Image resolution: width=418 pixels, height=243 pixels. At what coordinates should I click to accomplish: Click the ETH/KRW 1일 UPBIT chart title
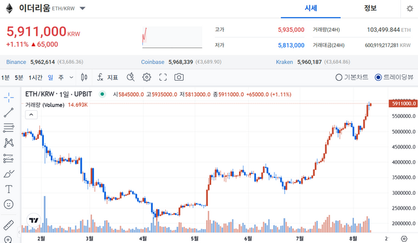click(58, 94)
